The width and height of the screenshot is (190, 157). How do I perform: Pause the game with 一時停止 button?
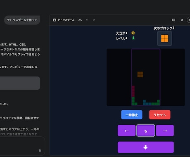point(132,115)
